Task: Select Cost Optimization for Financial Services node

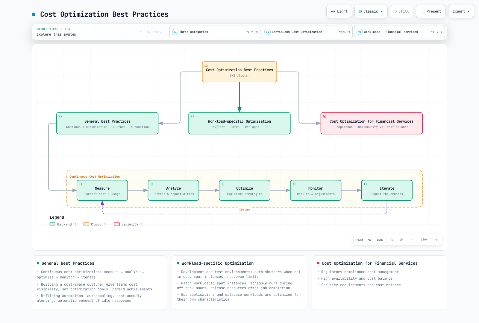Action: pyautogui.click(x=372, y=123)
